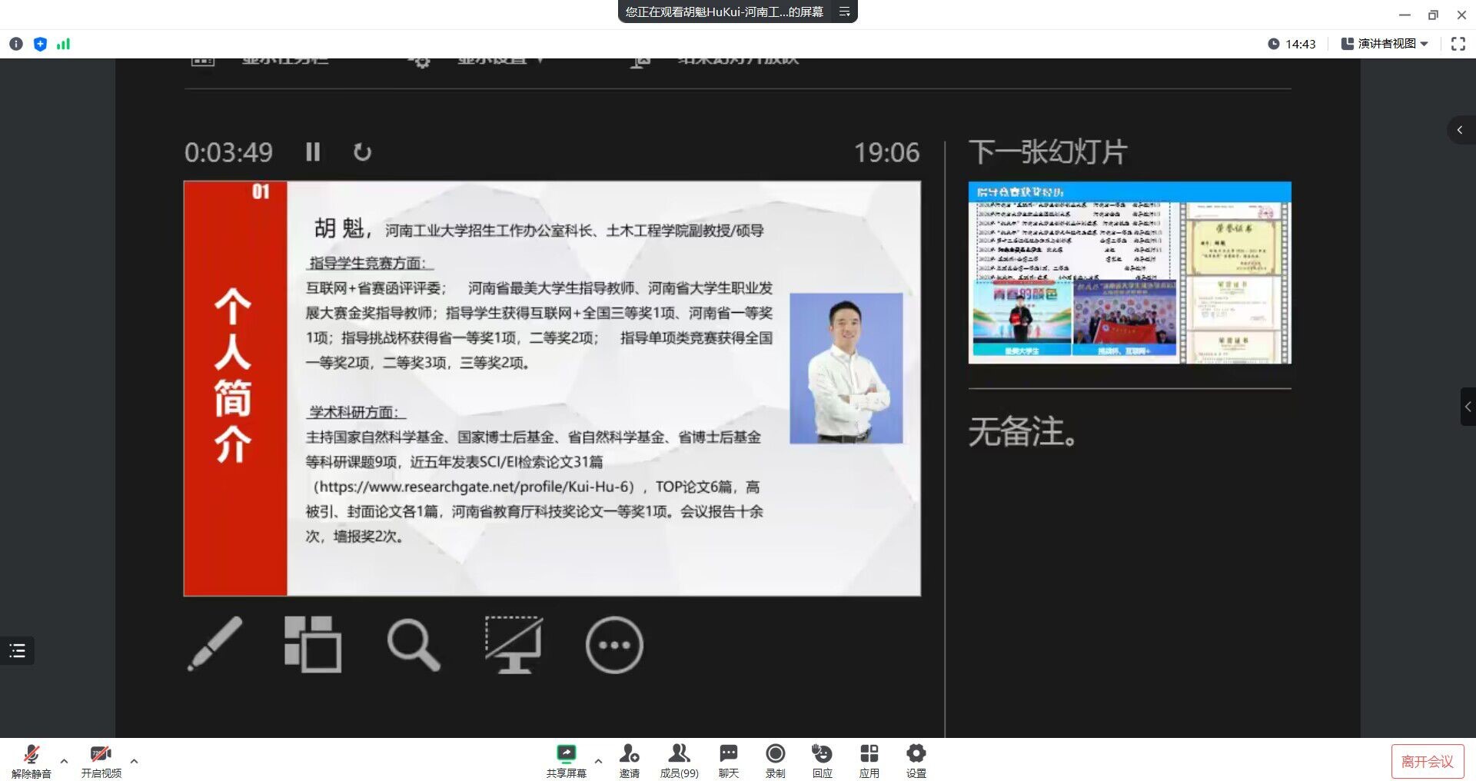The width and height of the screenshot is (1476, 781).
Task: Click the 离开会议 leave meeting button
Action: (x=1427, y=761)
